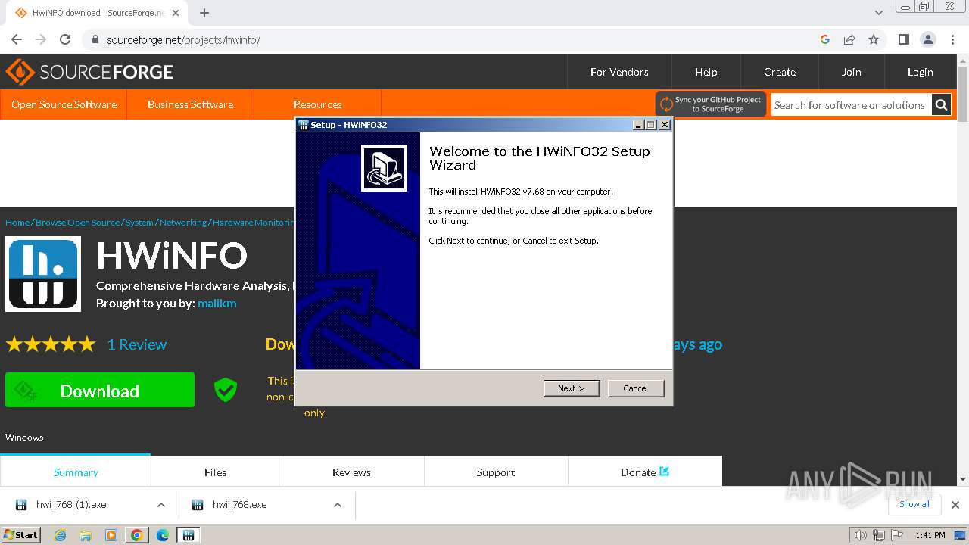The image size is (969, 545).
Task: Open Networking breadcrumb link
Action: pyautogui.click(x=182, y=223)
